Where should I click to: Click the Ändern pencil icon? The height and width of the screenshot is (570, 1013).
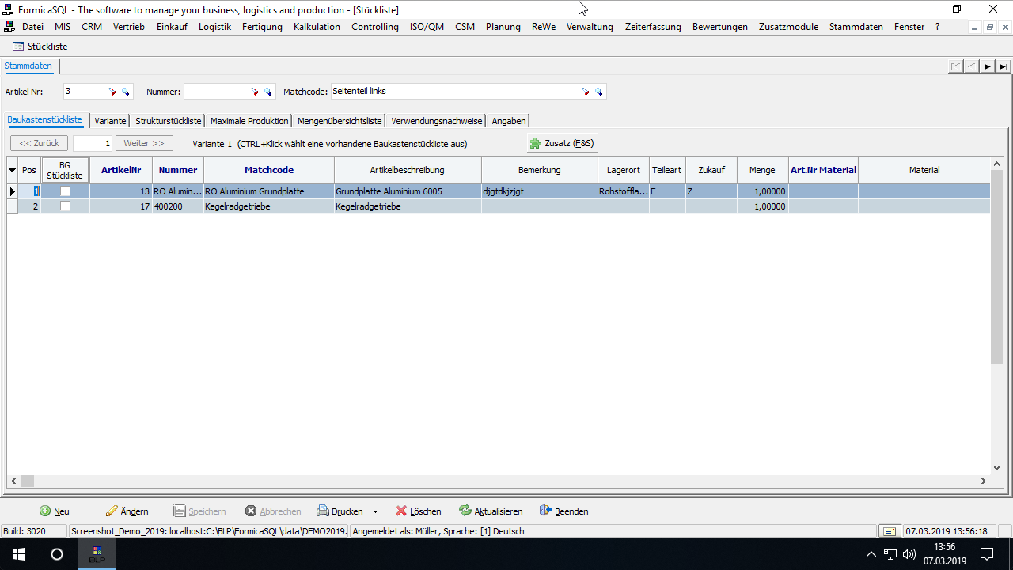(112, 511)
